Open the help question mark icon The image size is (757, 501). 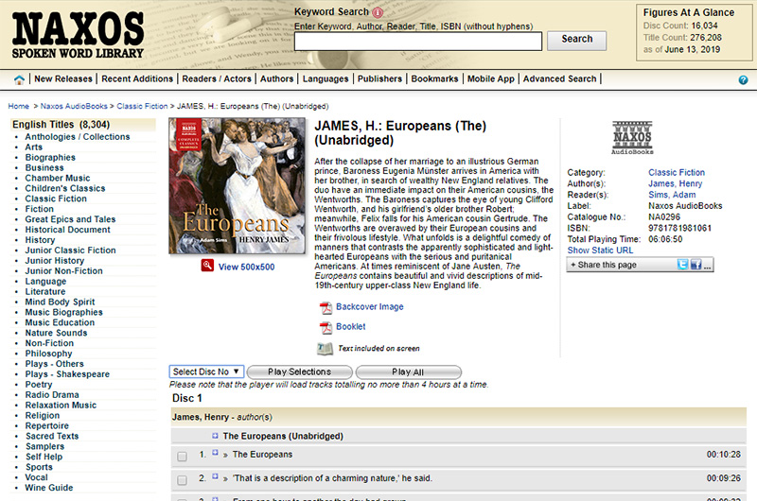click(743, 80)
